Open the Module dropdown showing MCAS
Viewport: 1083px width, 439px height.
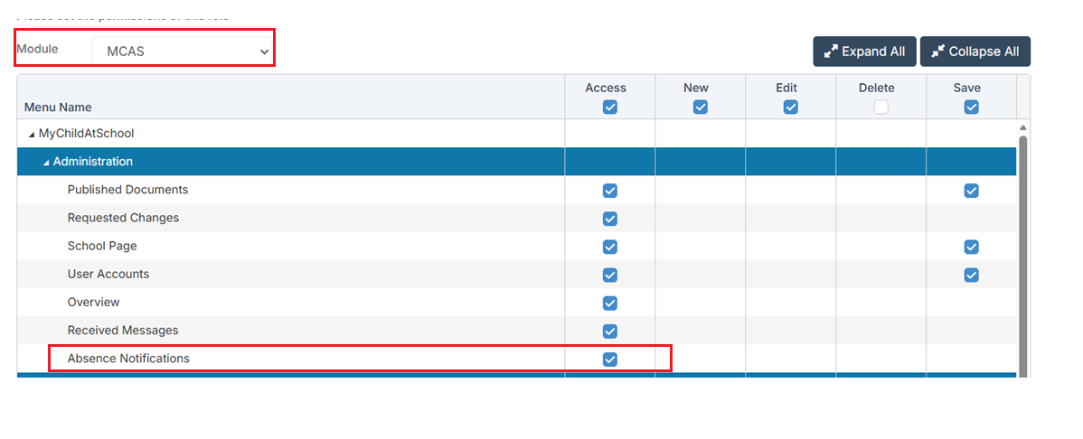183,51
